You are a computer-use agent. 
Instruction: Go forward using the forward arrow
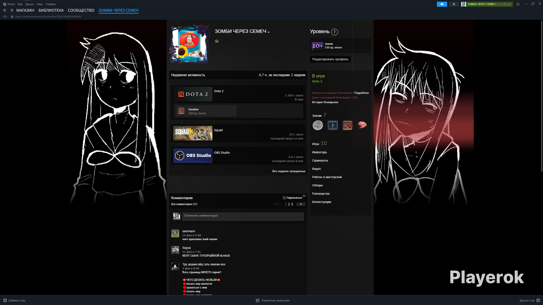pyautogui.click(x=12, y=10)
